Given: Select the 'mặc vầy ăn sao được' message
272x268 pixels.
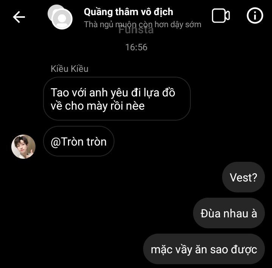Looking at the screenshot, I should click(x=204, y=249).
